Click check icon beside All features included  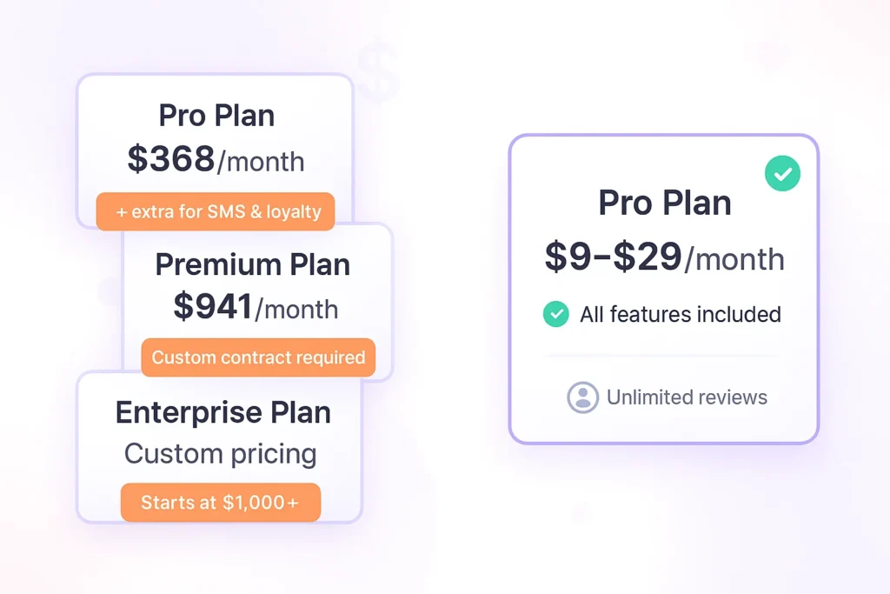coord(555,314)
